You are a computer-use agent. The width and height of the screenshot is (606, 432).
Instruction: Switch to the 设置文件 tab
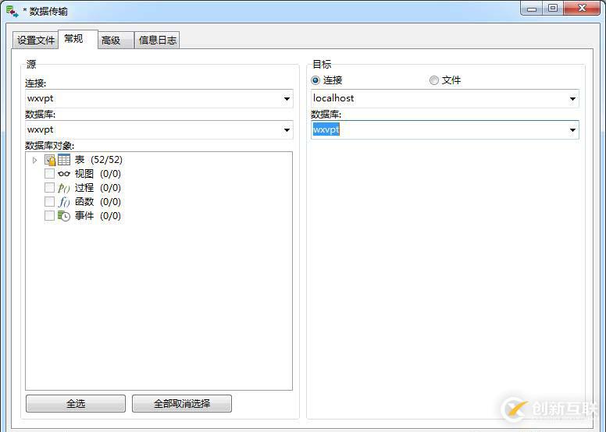36,40
